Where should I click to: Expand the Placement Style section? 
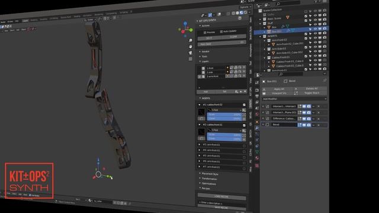209,173
